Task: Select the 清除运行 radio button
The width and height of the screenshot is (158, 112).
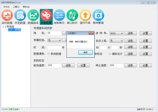Action: pos(110,54)
